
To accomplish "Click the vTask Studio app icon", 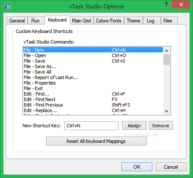I will coord(8,6).
